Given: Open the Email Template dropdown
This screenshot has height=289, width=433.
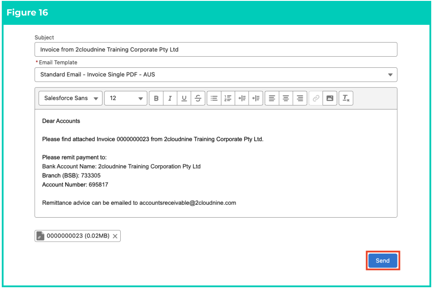Looking at the screenshot, I should tap(216, 75).
